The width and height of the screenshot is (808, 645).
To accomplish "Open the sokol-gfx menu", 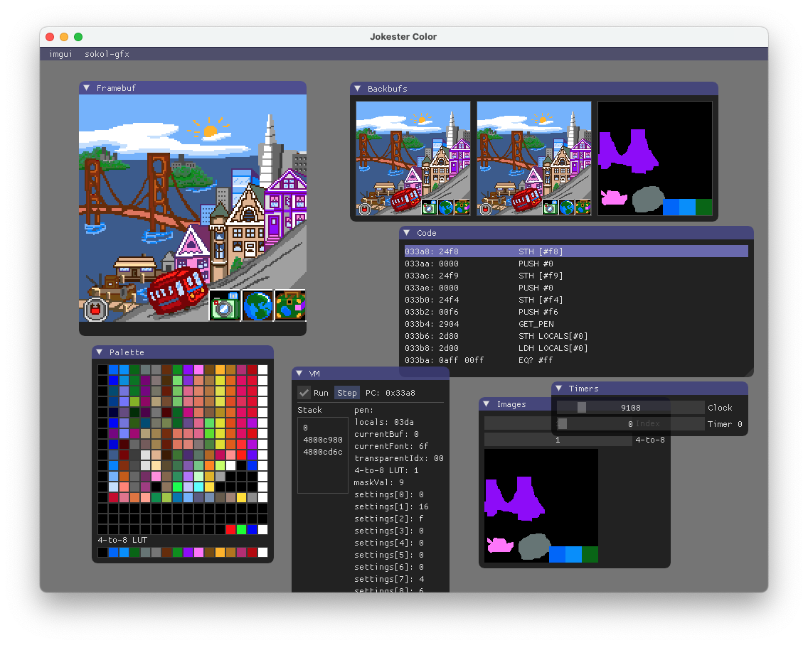I will click(107, 54).
